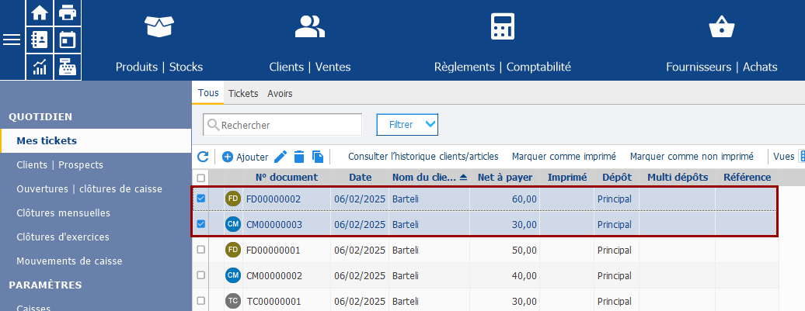805x311 pixels.
Task: Open Clôtures d'exercices in sidebar
Action: click(63, 237)
